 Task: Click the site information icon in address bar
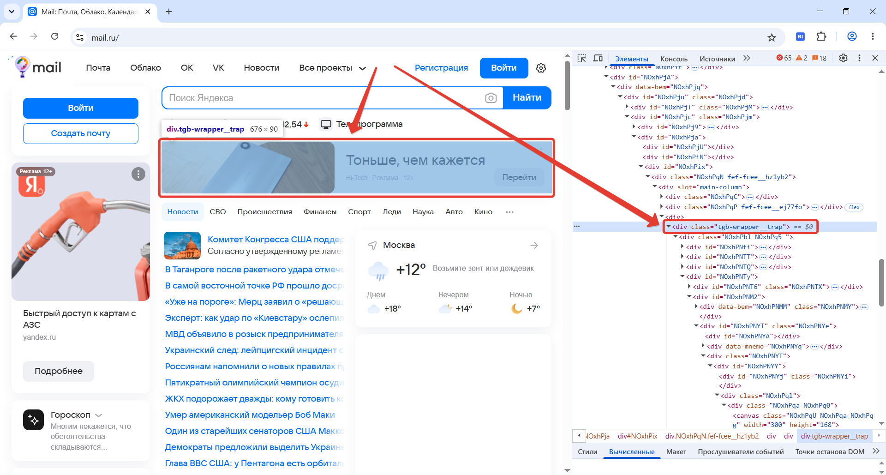coord(80,37)
